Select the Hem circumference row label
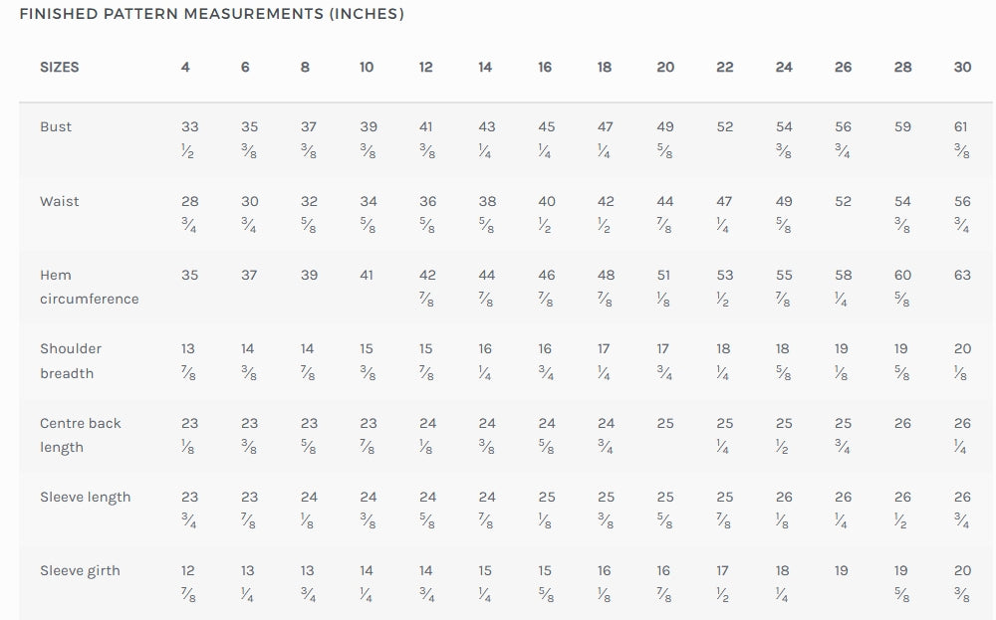The width and height of the screenshot is (996, 620). tap(89, 287)
